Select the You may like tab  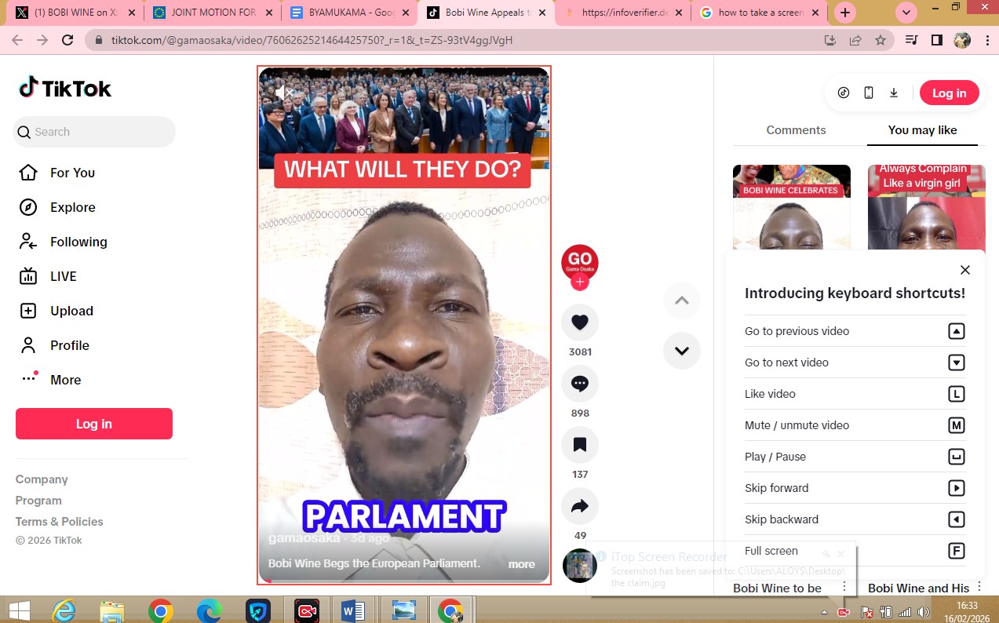tap(922, 130)
